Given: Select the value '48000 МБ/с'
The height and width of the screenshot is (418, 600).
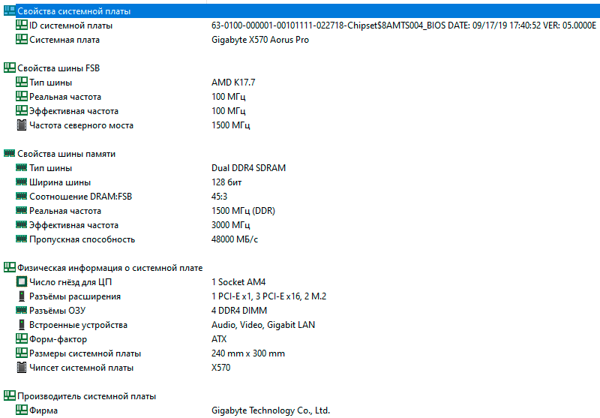Looking at the screenshot, I should click(x=235, y=239).
